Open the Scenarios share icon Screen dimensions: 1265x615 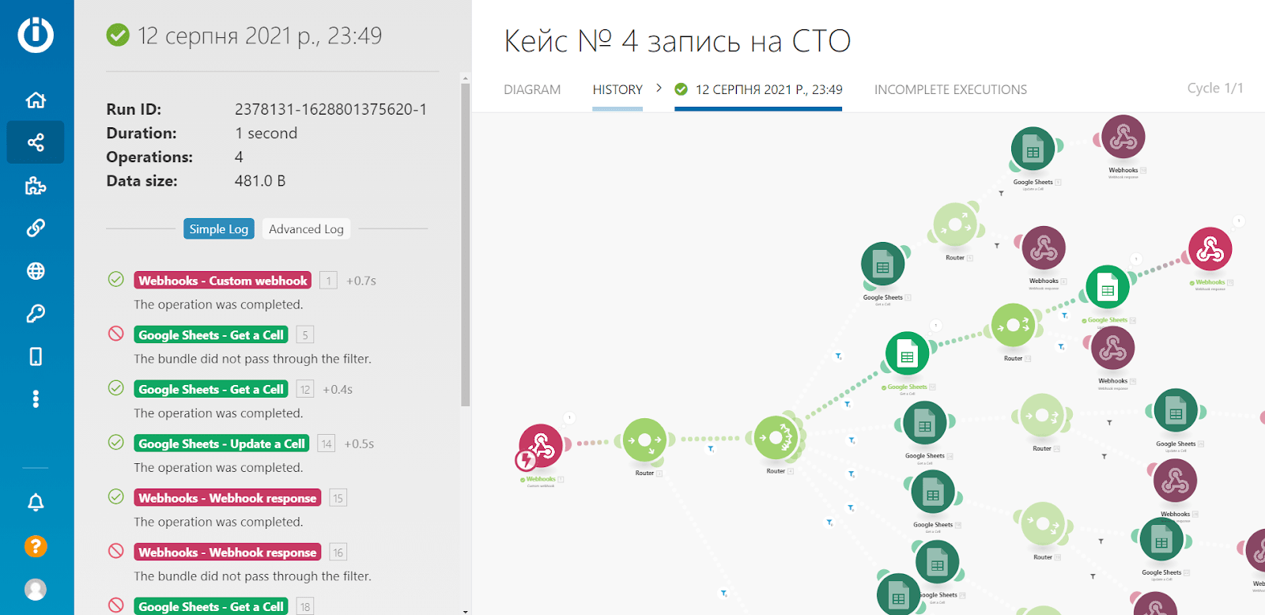36,142
